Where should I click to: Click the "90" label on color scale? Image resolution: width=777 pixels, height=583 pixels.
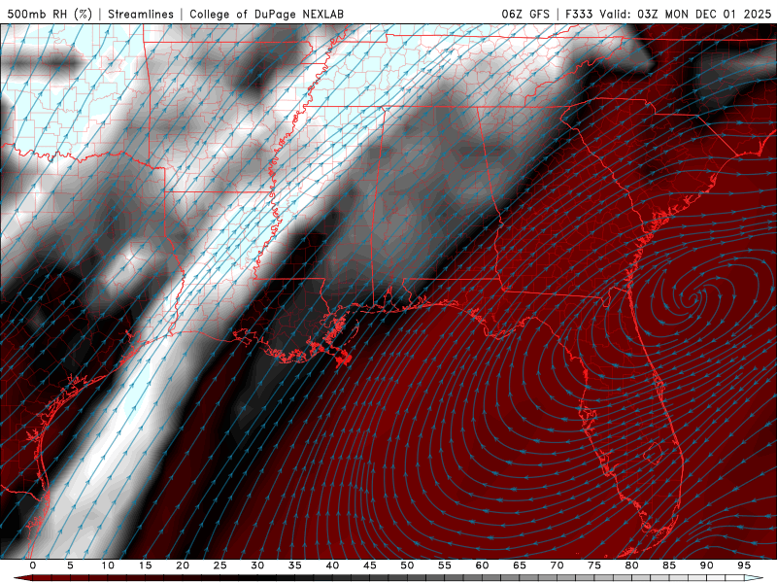coord(707,566)
